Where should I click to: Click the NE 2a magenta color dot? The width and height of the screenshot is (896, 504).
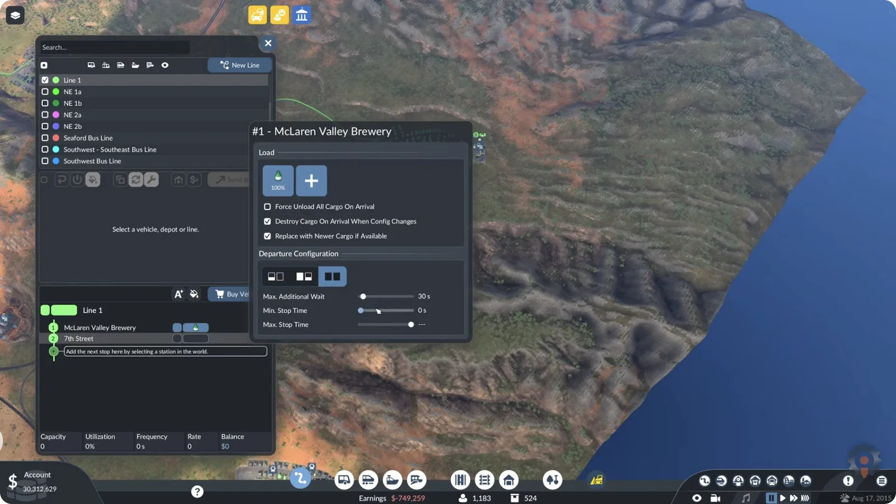pyautogui.click(x=56, y=115)
